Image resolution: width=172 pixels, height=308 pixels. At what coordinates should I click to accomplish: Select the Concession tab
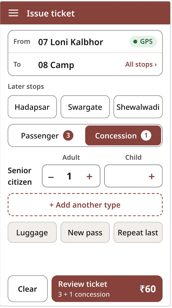click(123, 136)
